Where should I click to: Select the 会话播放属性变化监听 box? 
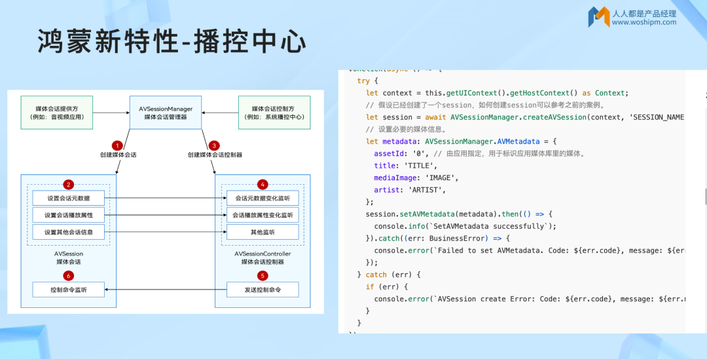click(x=263, y=215)
